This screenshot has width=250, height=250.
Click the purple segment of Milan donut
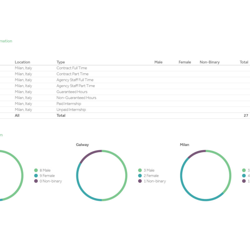[196, 153]
